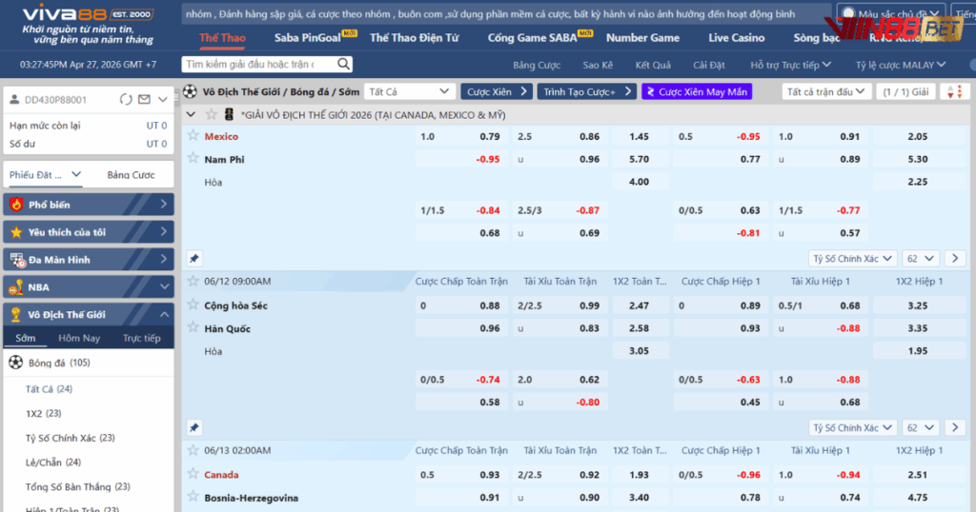This screenshot has height=512, width=976.
Task: Click the league or match search field
Action: (x=267, y=64)
